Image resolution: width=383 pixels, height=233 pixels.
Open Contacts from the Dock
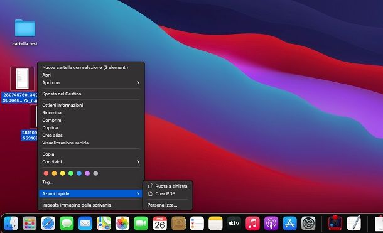tap(178, 223)
